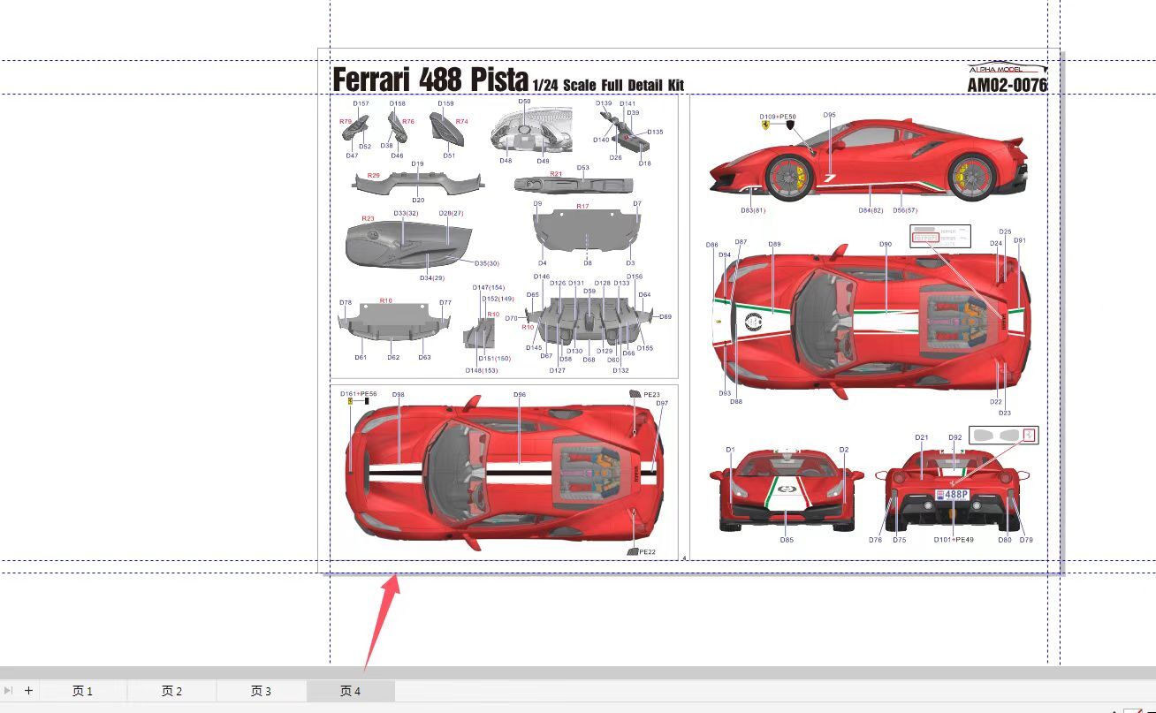
Task: Switch to page tab 页 3
Action: pos(261,691)
